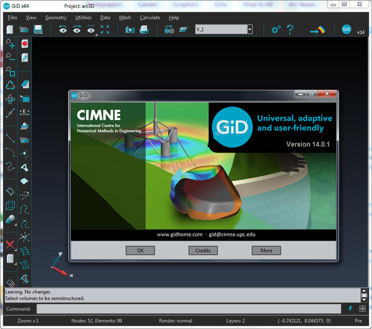
Task: Select the Create NURBS surface tool
Action: click(x=10, y=191)
